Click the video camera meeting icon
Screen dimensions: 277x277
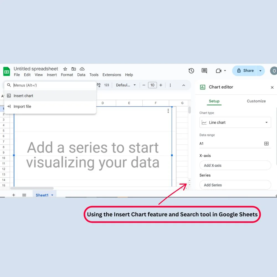click(x=219, y=71)
